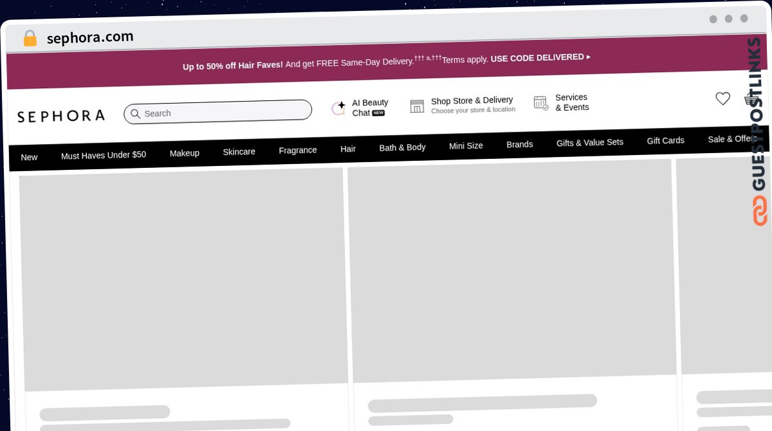
Task: Open the Bath & Body menu
Action: (403, 147)
